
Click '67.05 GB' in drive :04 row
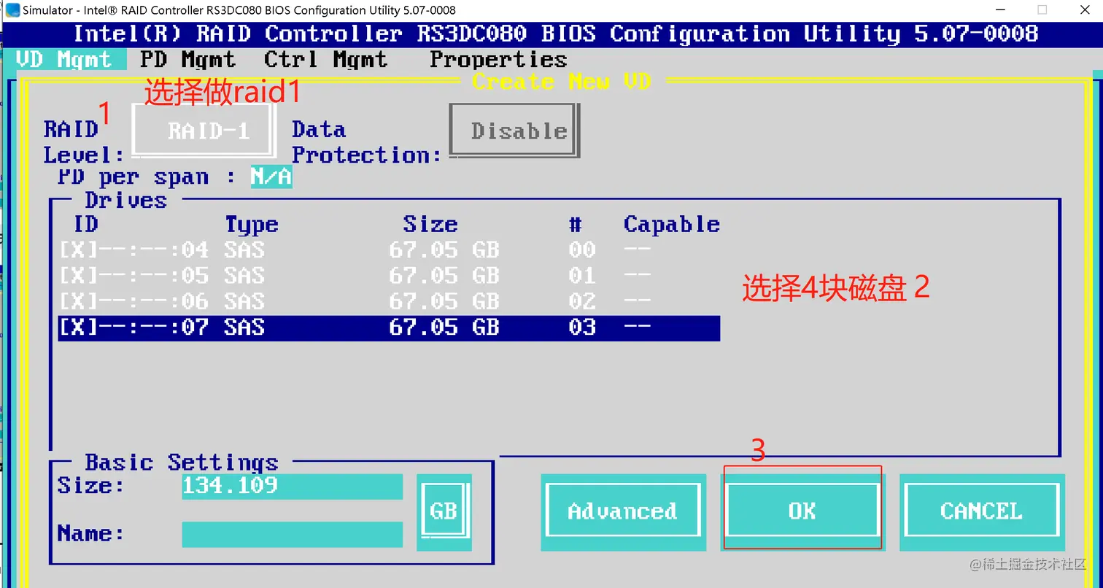tap(444, 250)
